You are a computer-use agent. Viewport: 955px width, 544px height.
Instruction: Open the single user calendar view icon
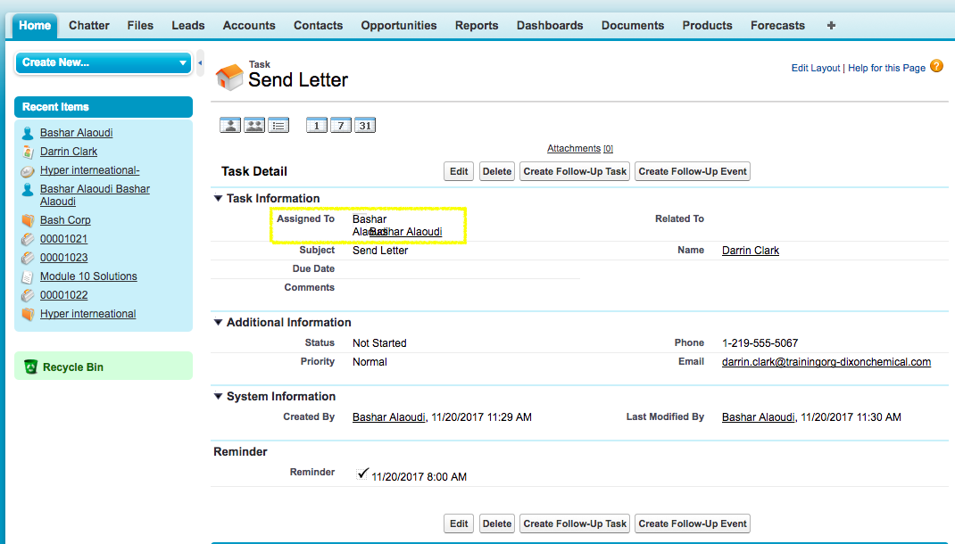coord(230,126)
